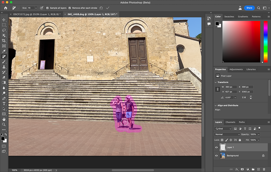Open the Kind layer filter dropdown
The width and height of the screenshot is (271, 172).
223,129
